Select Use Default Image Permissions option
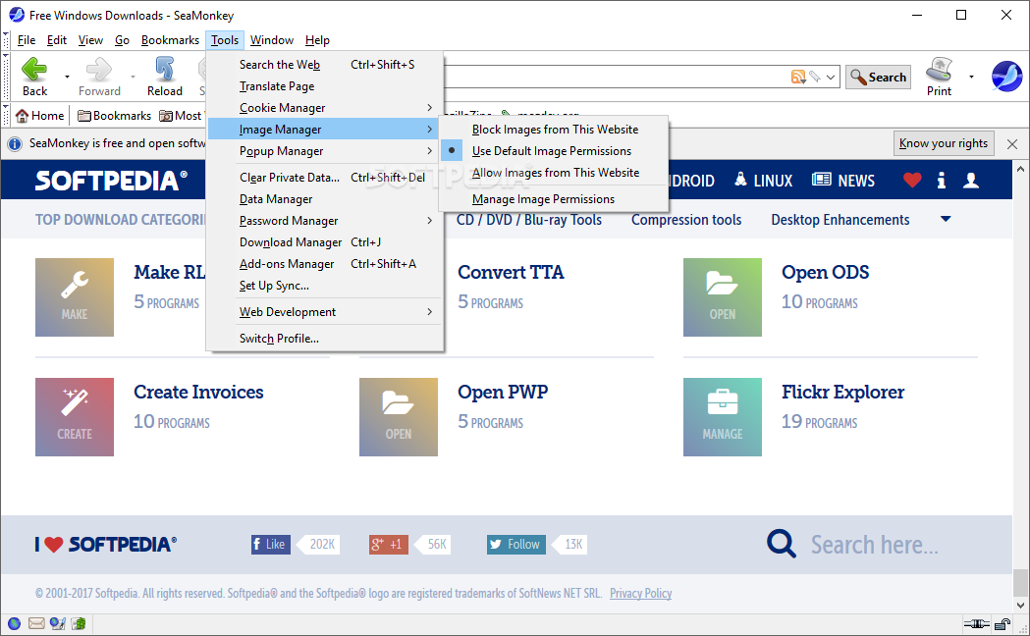1030x636 pixels. click(x=554, y=151)
